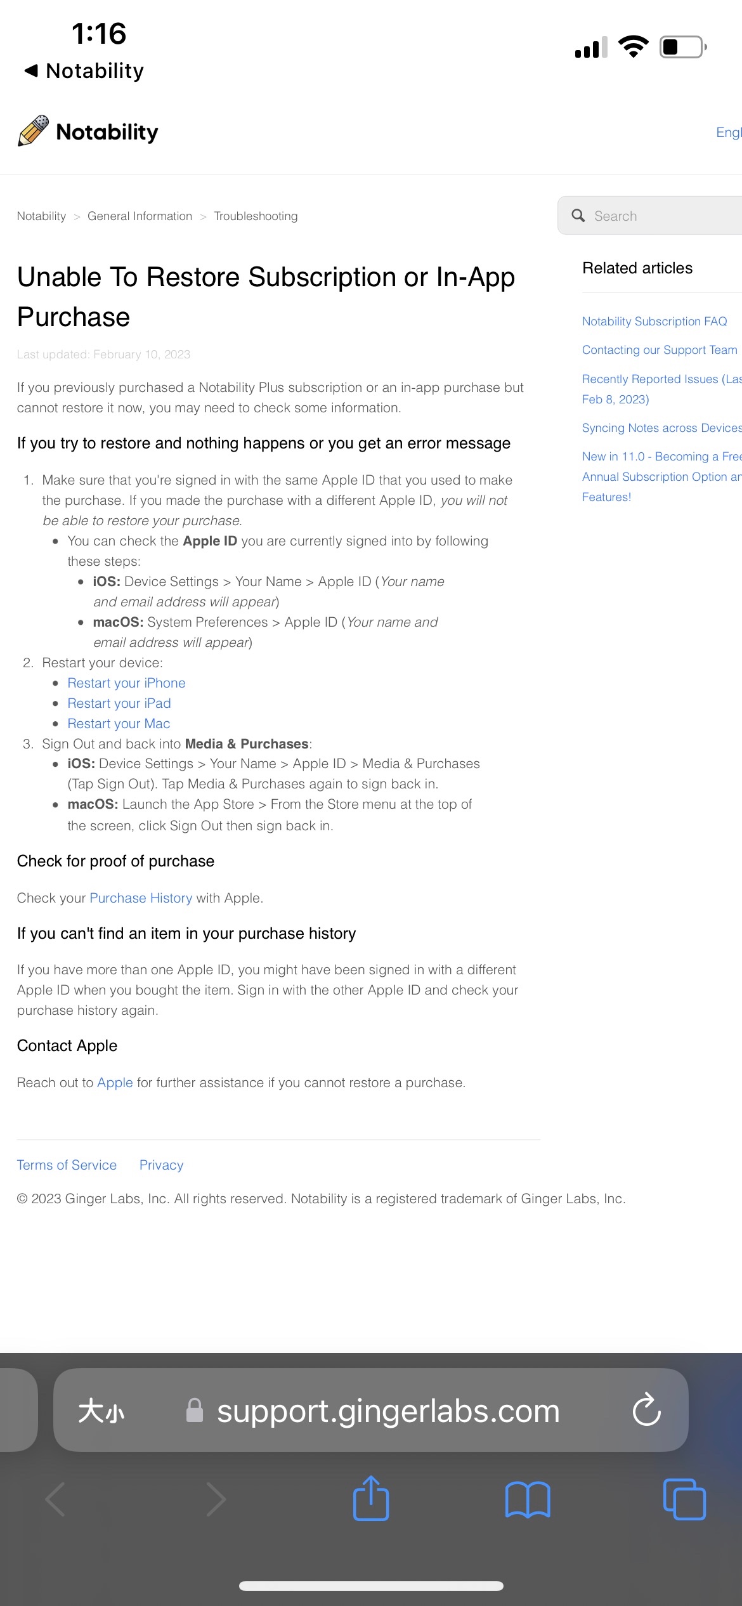Go to General Information breadcrumb
The height and width of the screenshot is (1606, 742).
pos(140,216)
